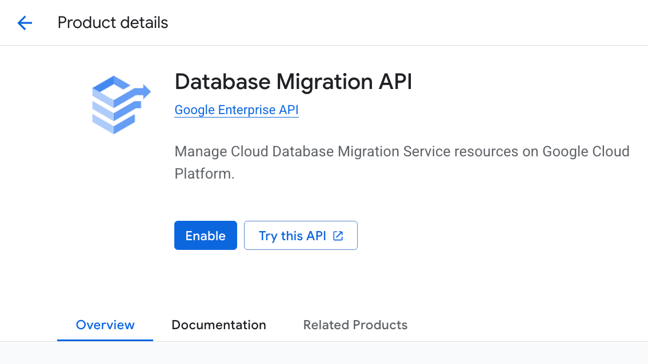Screen dimensions: 648x364
Task: Click the Database Migration API logo
Action: point(121,104)
